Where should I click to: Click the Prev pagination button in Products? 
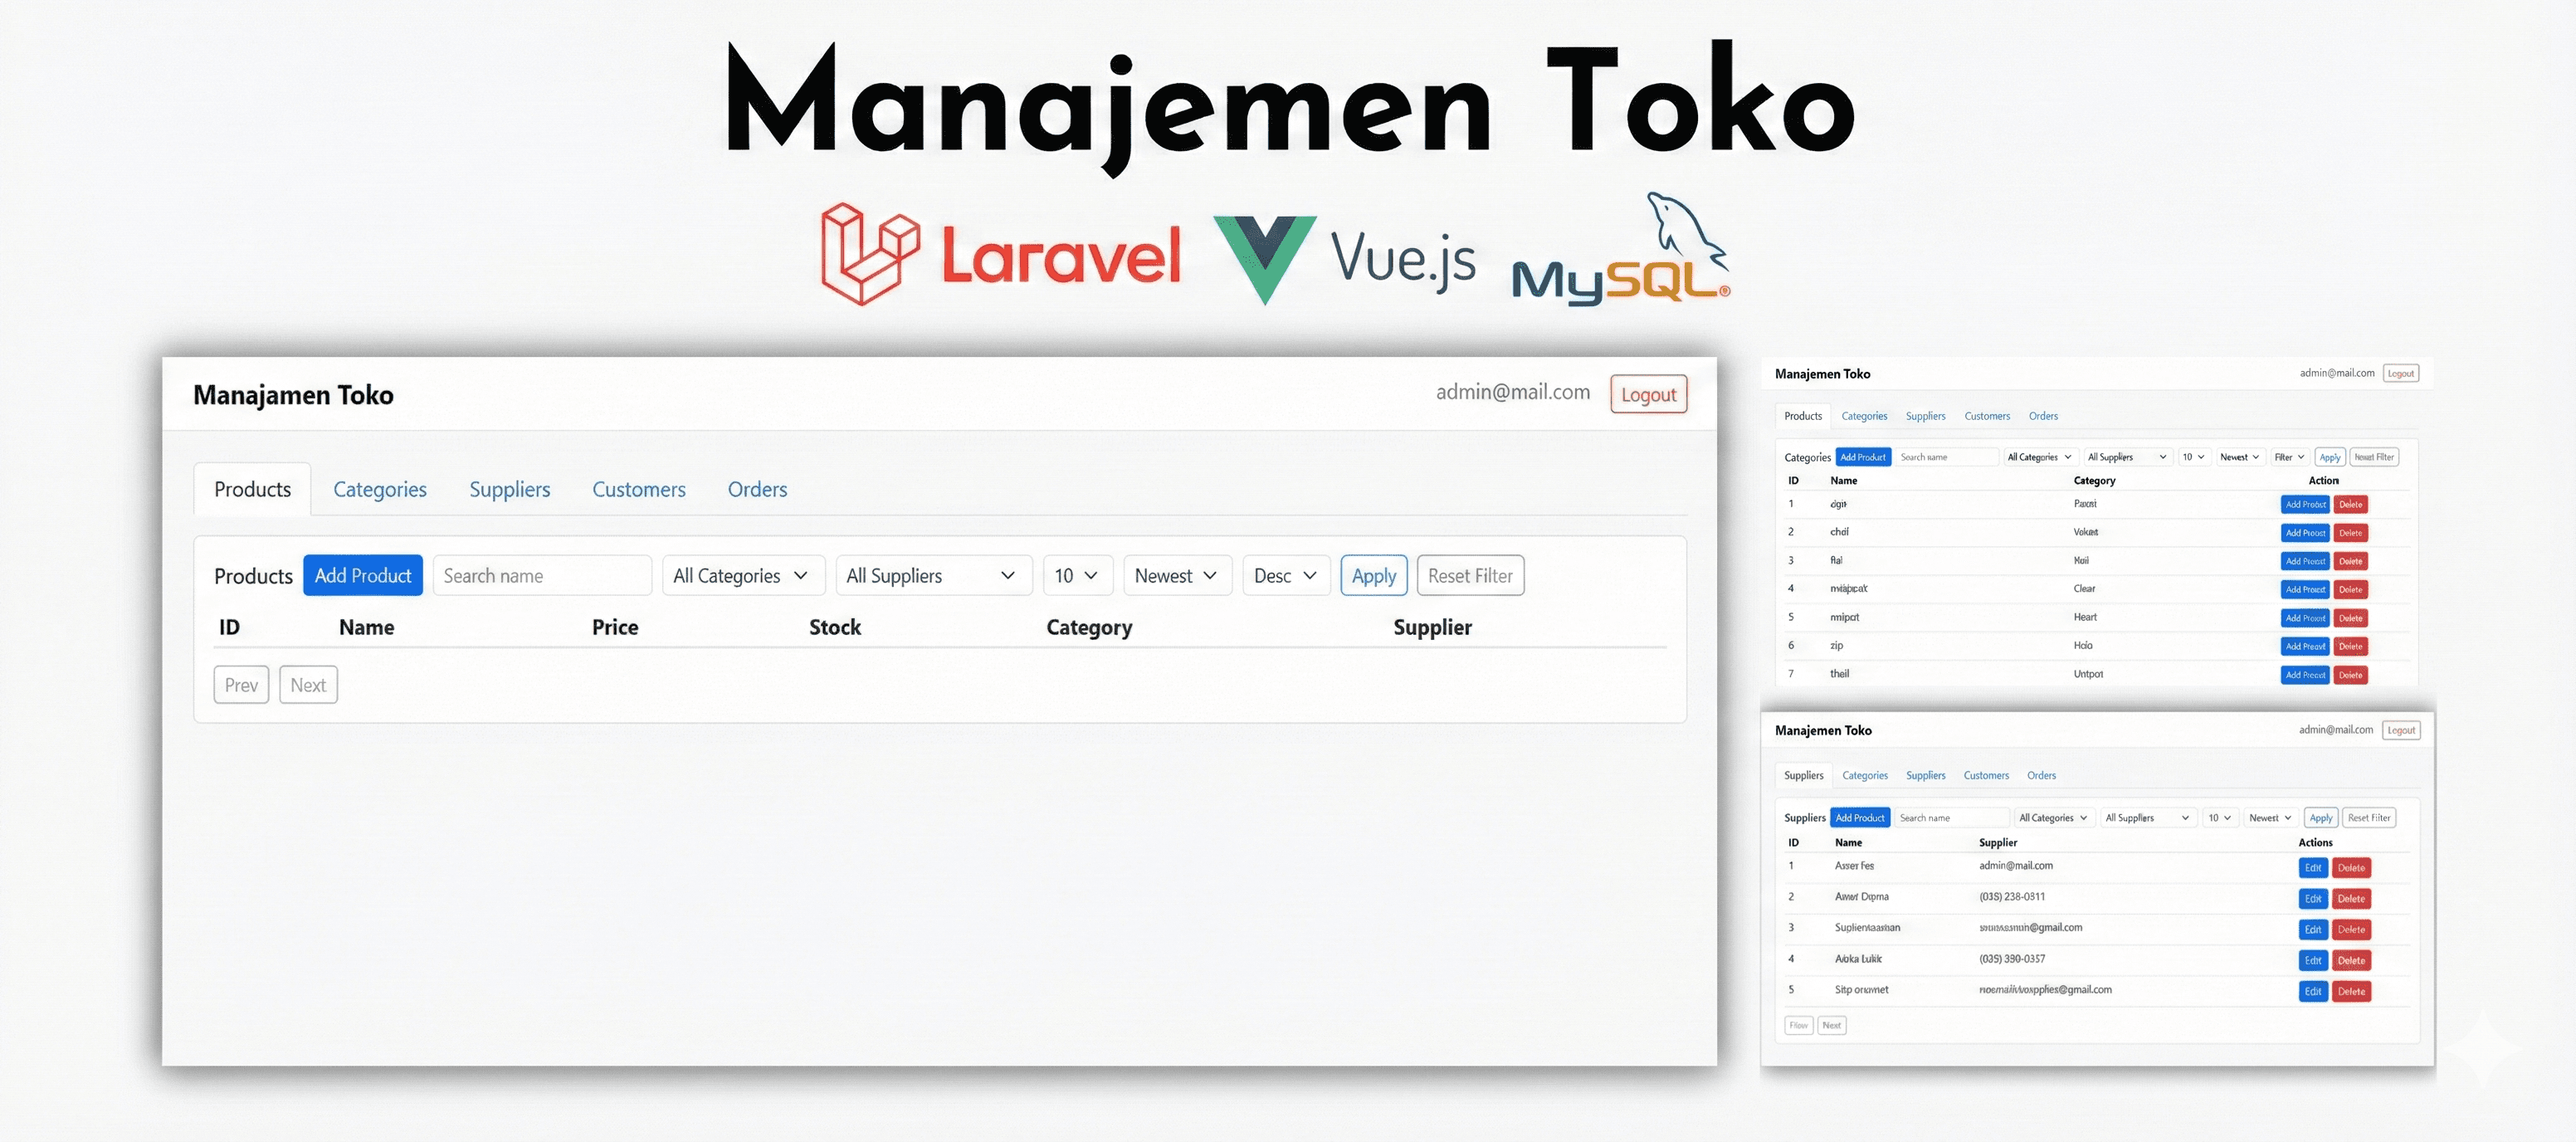(x=241, y=685)
